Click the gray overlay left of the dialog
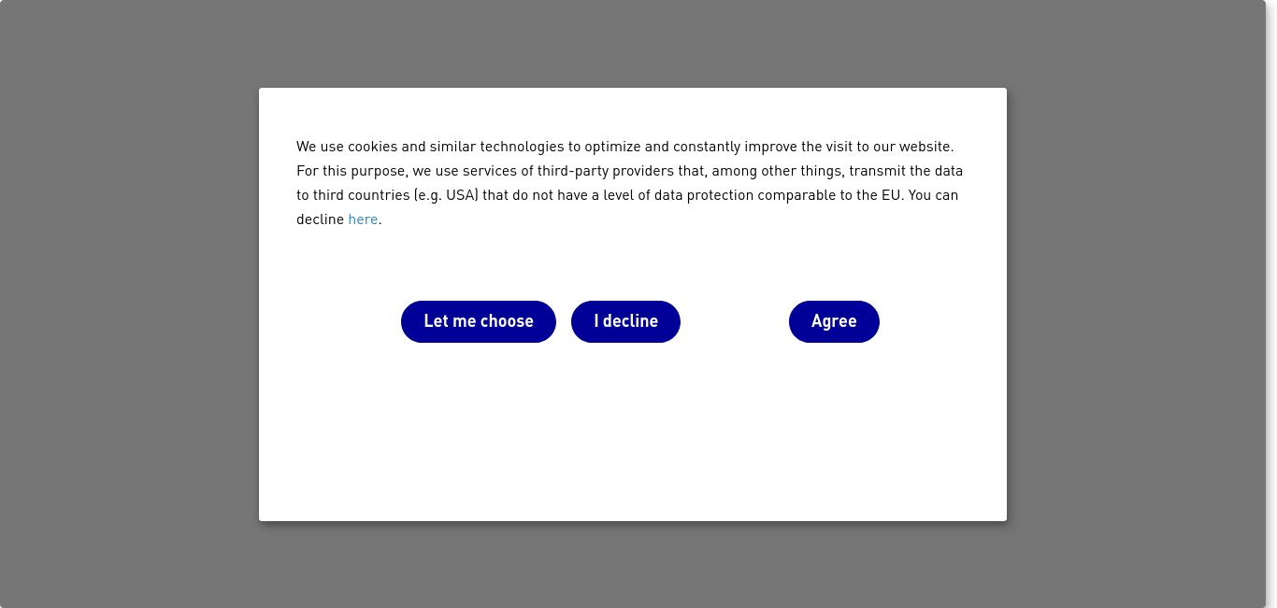This screenshot has width=1277, height=608. pyautogui.click(x=129, y=304)
